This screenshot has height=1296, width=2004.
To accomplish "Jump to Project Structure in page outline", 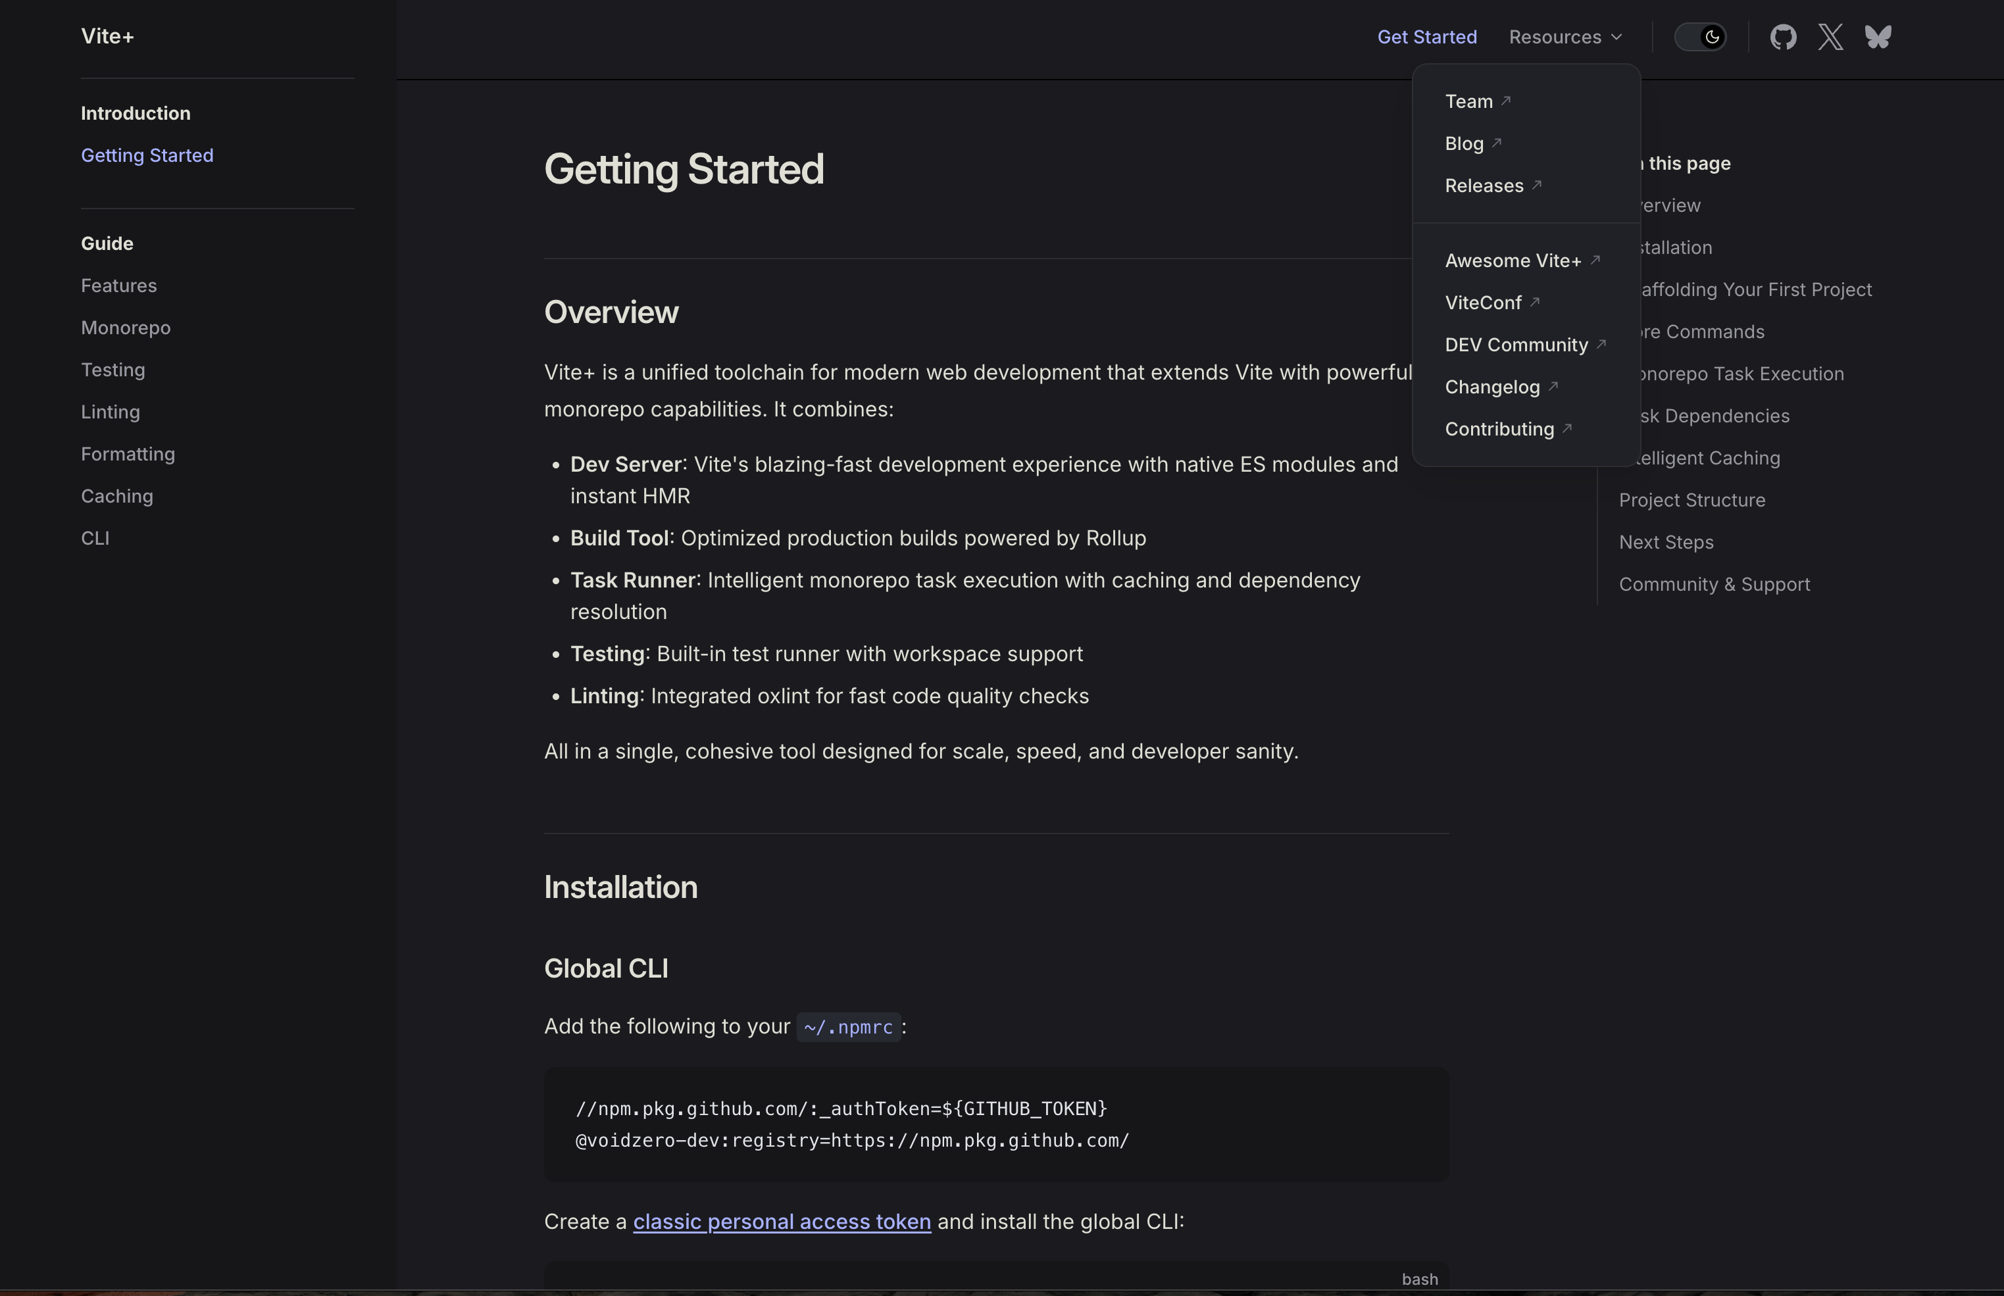I will pos(1691,500).
